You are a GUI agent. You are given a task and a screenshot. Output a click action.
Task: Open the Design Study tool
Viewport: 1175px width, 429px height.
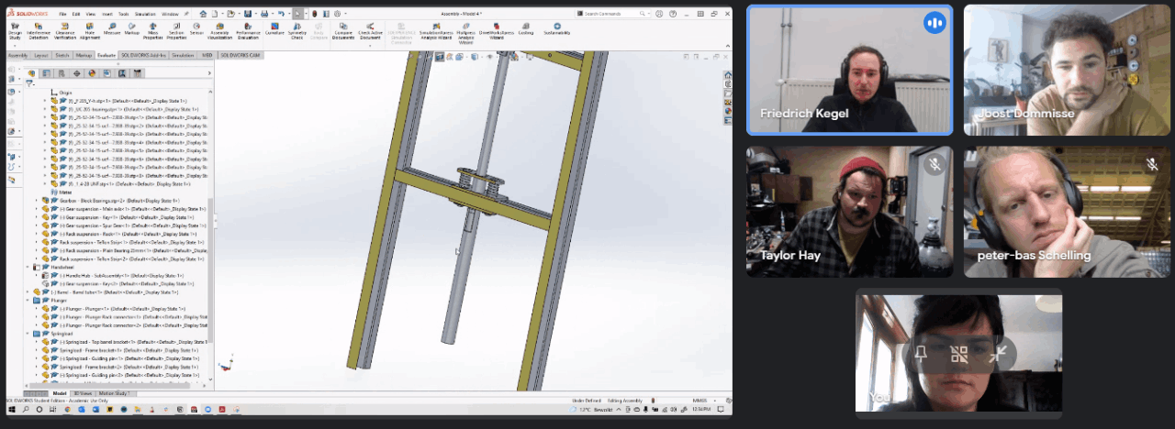click(15, 32)
